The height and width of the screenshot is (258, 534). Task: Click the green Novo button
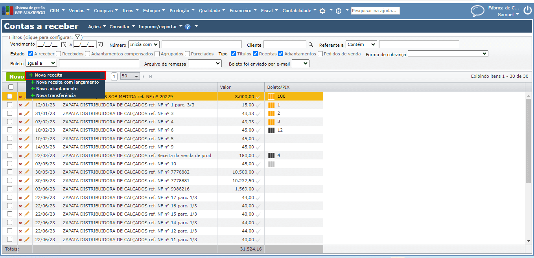click(16, 77)
